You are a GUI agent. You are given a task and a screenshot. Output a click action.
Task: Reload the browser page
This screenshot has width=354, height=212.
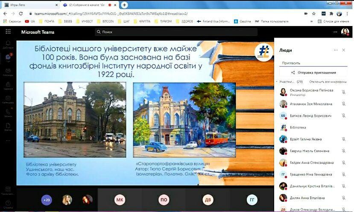[21, 14]
